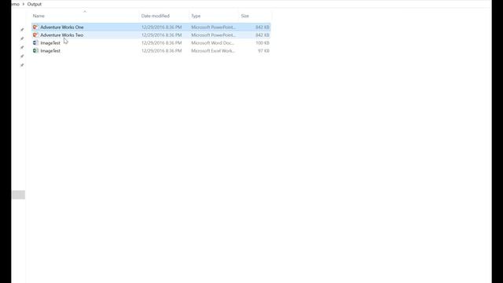The width and height of the screenshot is (503, 283).
Task: Click the modified date of Adventure Works One
Action: tap(161, 28)
